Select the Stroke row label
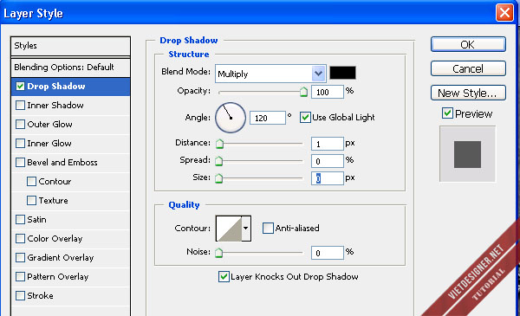The height and width of the screenshot is (316, 520). pyautogui.click(x=40, y=296)
